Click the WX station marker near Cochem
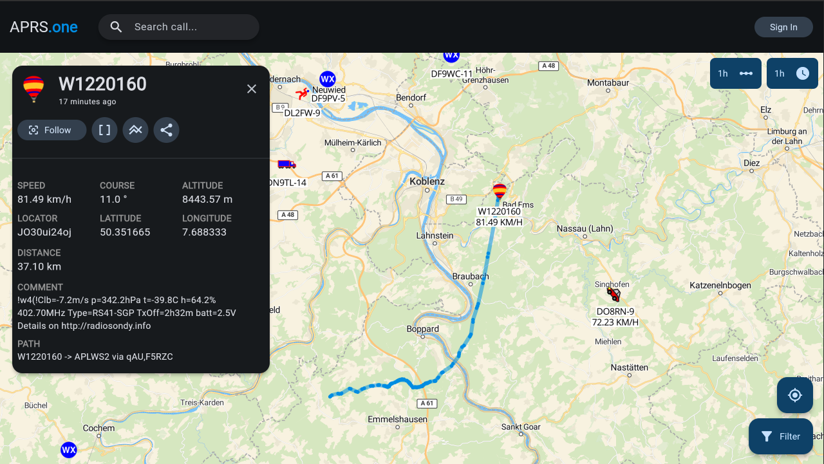Viewport: 824px width, 464px height. tap(69, 450)
